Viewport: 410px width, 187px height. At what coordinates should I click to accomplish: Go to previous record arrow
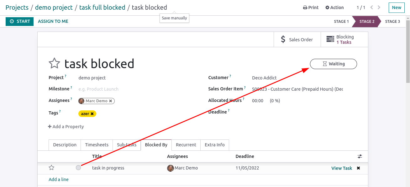[372, 8]
